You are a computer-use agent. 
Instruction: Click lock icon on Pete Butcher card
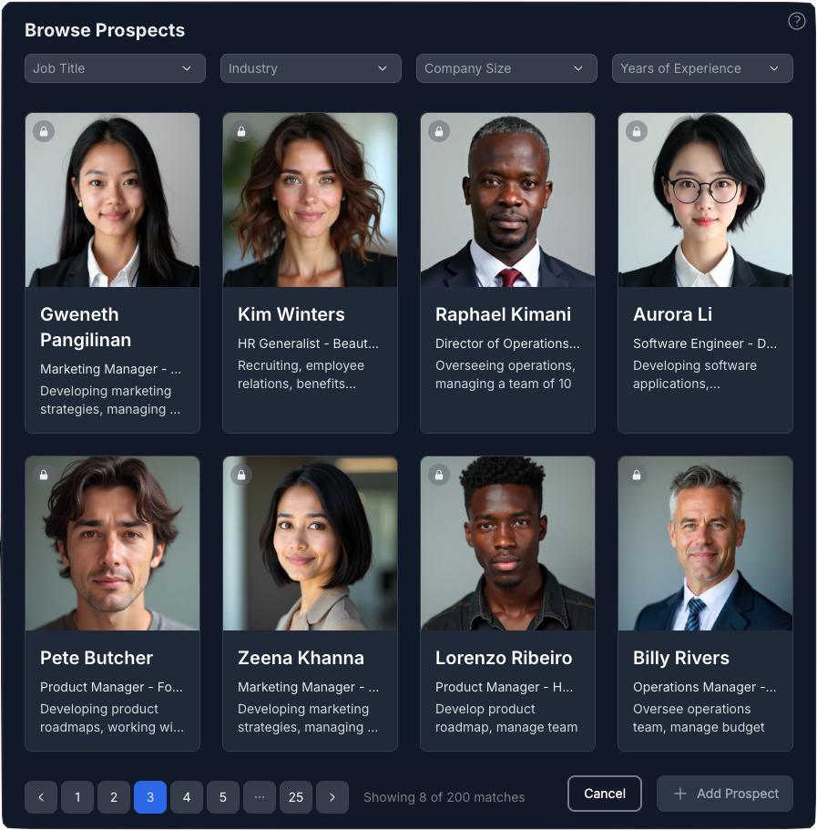[44, 475]
